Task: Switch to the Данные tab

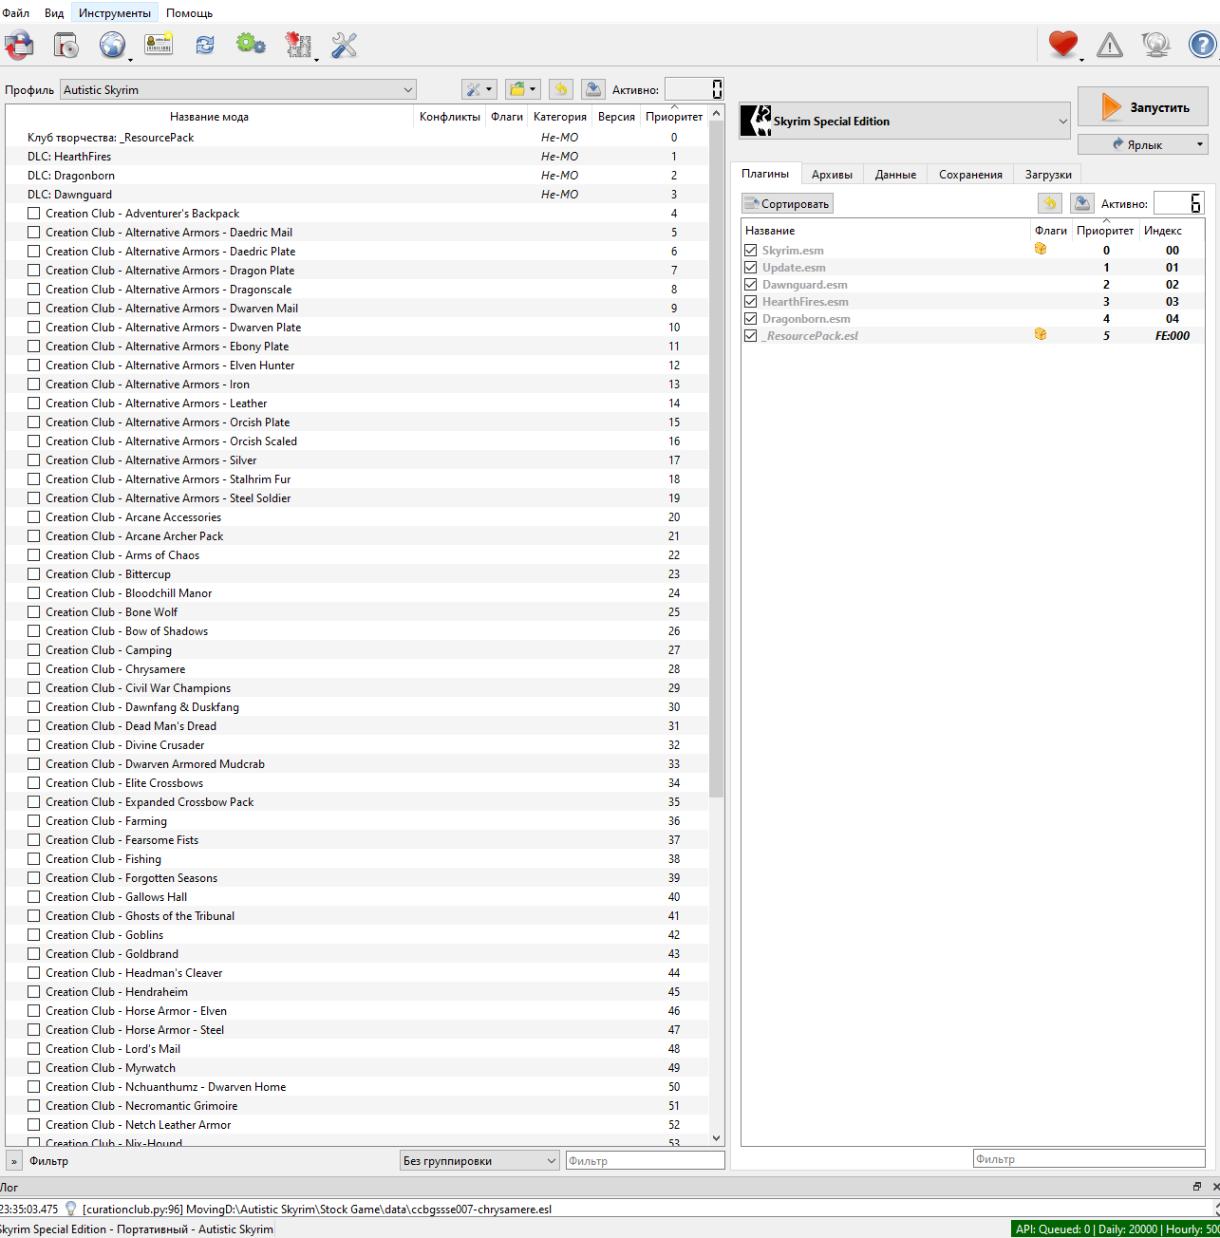Action: [x=895, y=174]
